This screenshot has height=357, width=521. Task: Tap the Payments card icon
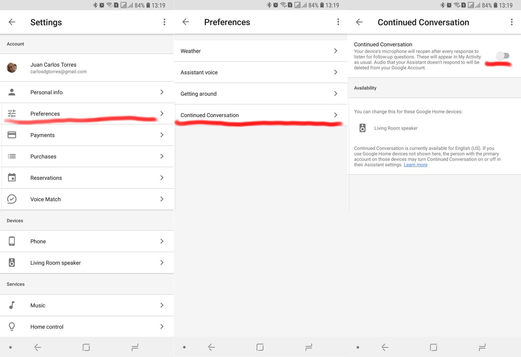point(12,135)
